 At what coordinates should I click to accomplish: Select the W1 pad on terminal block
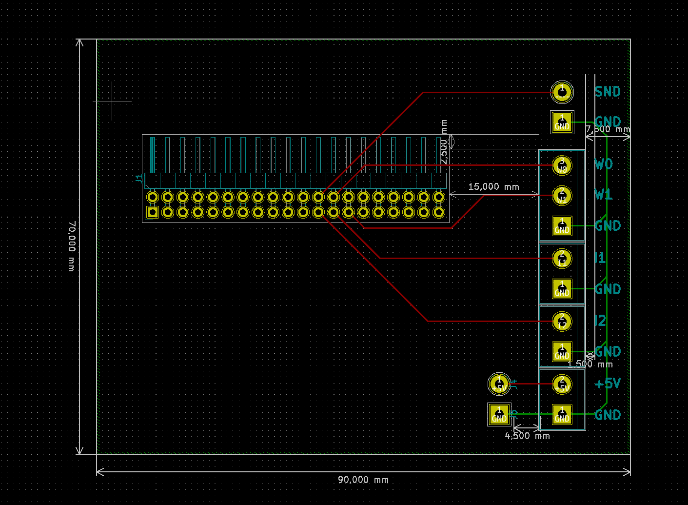(x=562, y=196)
